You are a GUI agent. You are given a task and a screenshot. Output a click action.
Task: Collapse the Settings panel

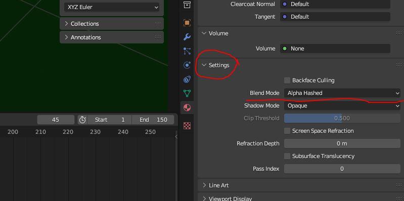(219, 65)
